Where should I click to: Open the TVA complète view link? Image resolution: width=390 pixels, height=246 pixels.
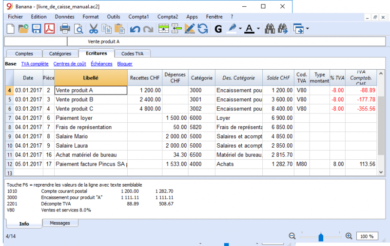(35, 64)
